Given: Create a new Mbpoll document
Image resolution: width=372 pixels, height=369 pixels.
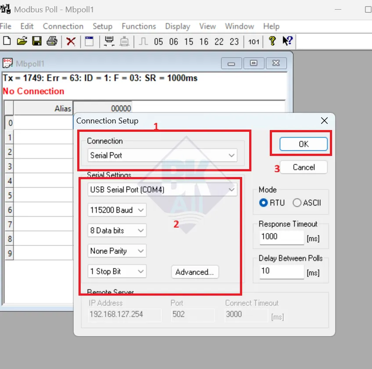Looking at the screenshot, I should (x=7, y=41).
